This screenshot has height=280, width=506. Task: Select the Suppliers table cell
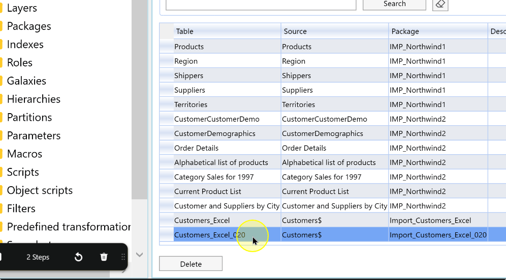point(227,90)
